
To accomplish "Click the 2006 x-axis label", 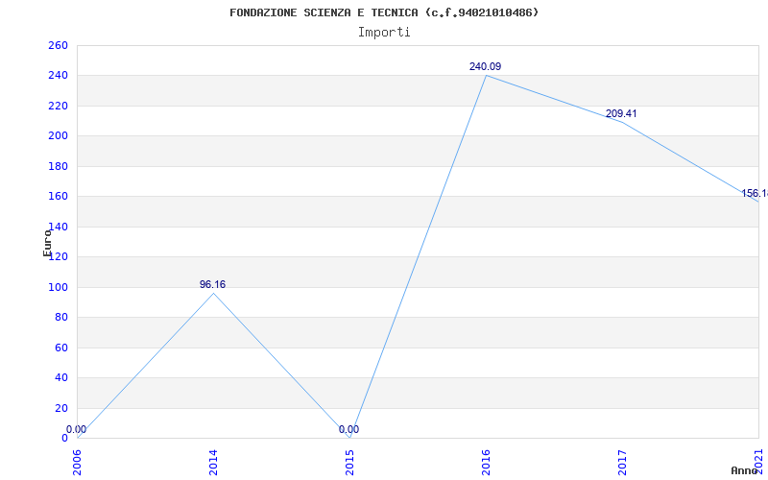I will coord(78,463).
